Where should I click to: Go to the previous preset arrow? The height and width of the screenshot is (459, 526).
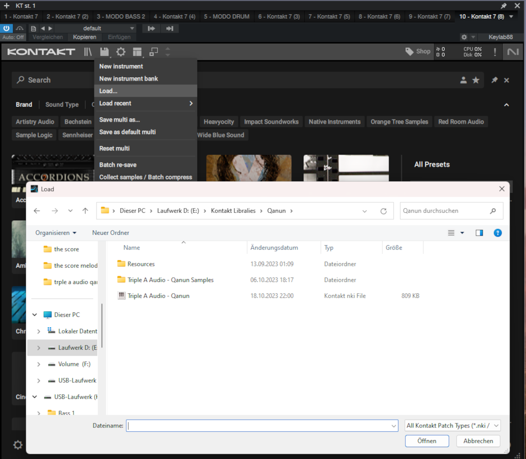[x=43, y=29]
